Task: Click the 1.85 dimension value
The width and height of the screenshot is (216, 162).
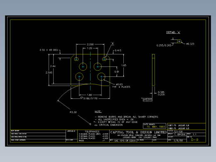Action: click(x=124, y=65)
